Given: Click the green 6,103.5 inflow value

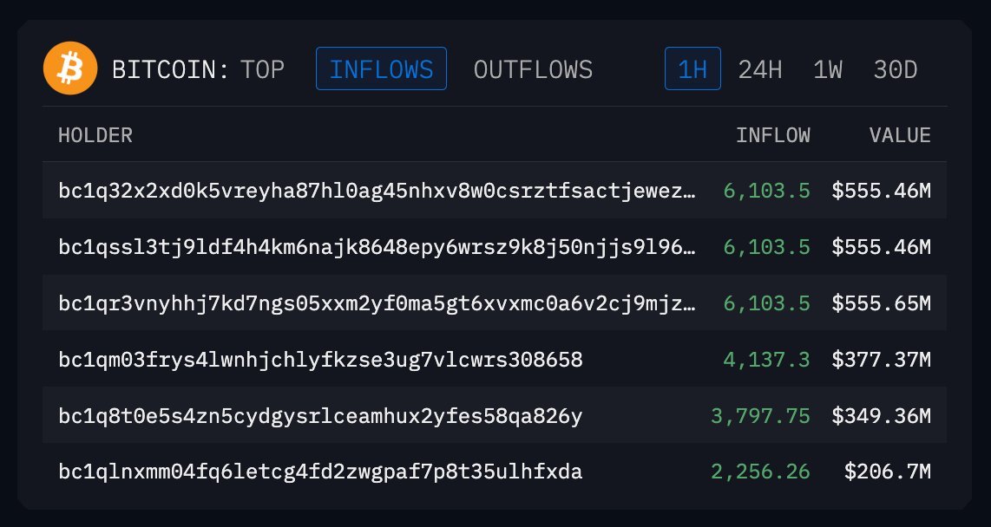Looking at the screenshot, I should pyautogui.click(x=766, y=190).
